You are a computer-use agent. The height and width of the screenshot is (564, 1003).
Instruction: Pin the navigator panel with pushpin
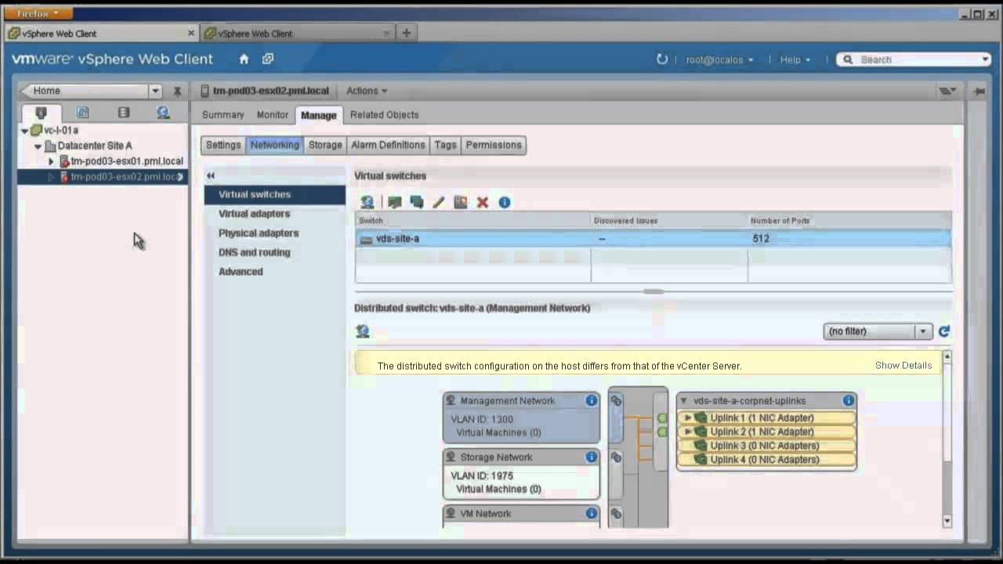point(177,91)
